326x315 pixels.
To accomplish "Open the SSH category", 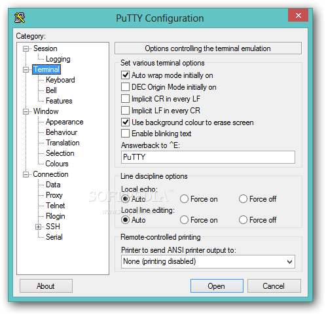I will [53, 227].
